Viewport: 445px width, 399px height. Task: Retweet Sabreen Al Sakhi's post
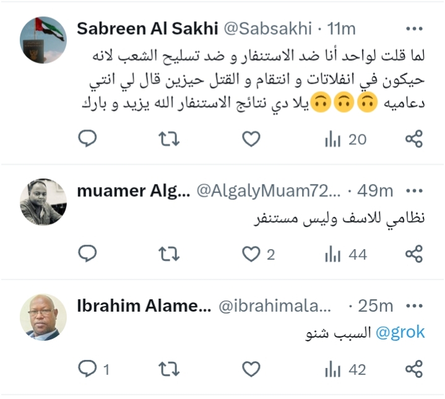click(x=169, y=139)
